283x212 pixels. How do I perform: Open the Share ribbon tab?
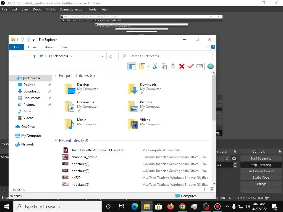48,47
